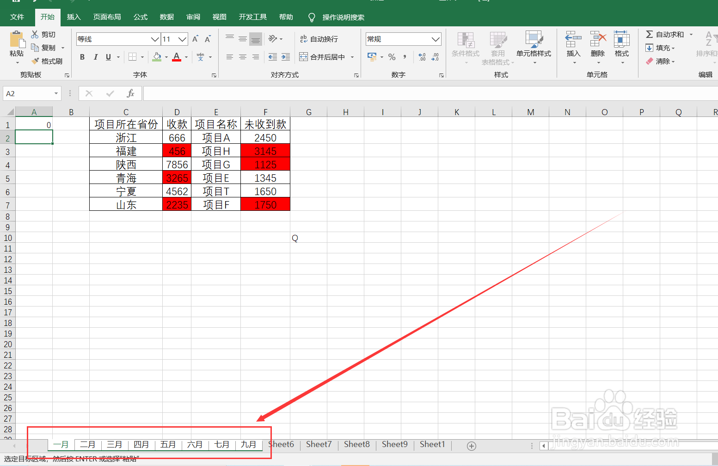
Task: Decrease indent icon
Action: click(273, 57)
